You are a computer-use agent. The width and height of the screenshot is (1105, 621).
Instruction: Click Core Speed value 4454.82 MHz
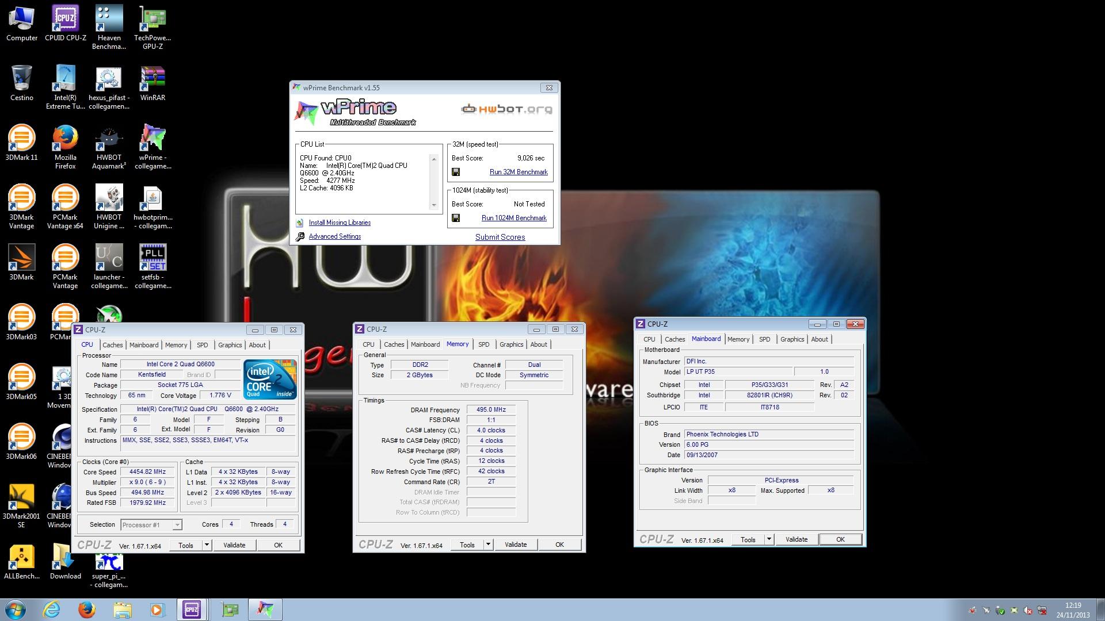coord(147,471)
